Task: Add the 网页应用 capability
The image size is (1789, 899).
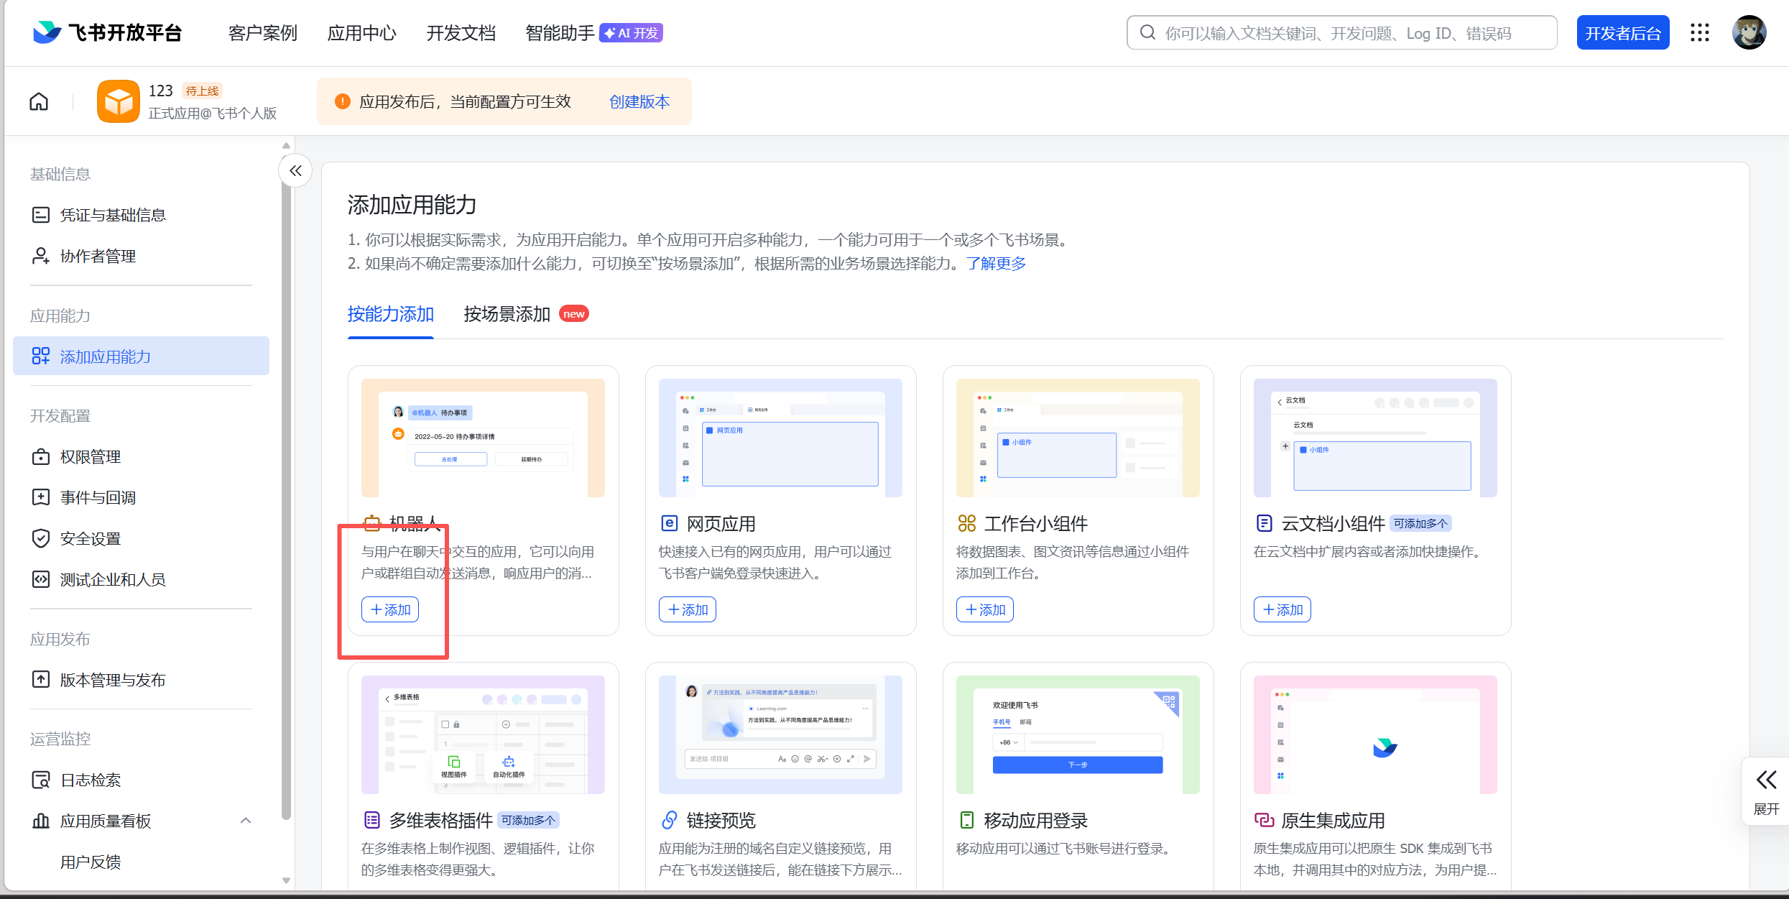Action: (688, 609)
